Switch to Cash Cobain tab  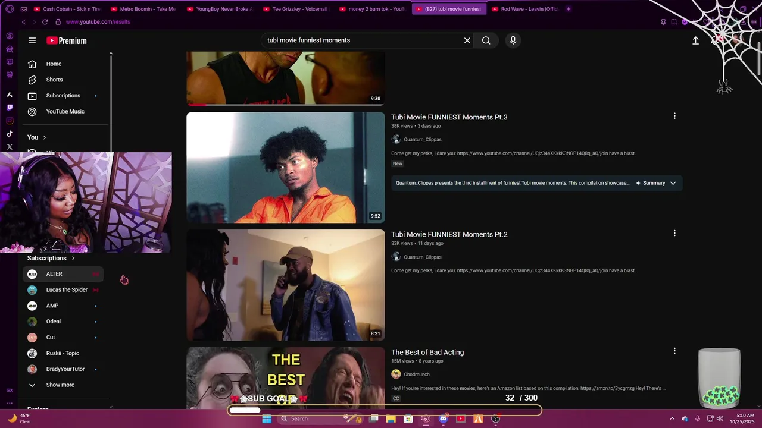[x=68, y=9]
